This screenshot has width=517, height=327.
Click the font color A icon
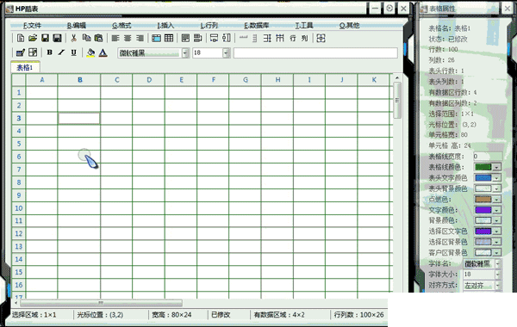click(x=103, y=52)
